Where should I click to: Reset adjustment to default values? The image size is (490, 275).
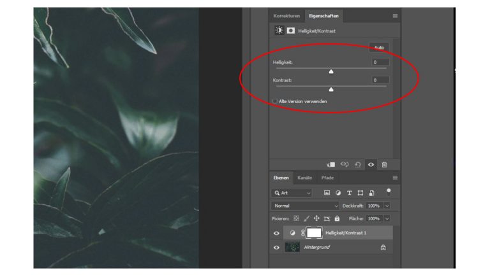[357, 164]
